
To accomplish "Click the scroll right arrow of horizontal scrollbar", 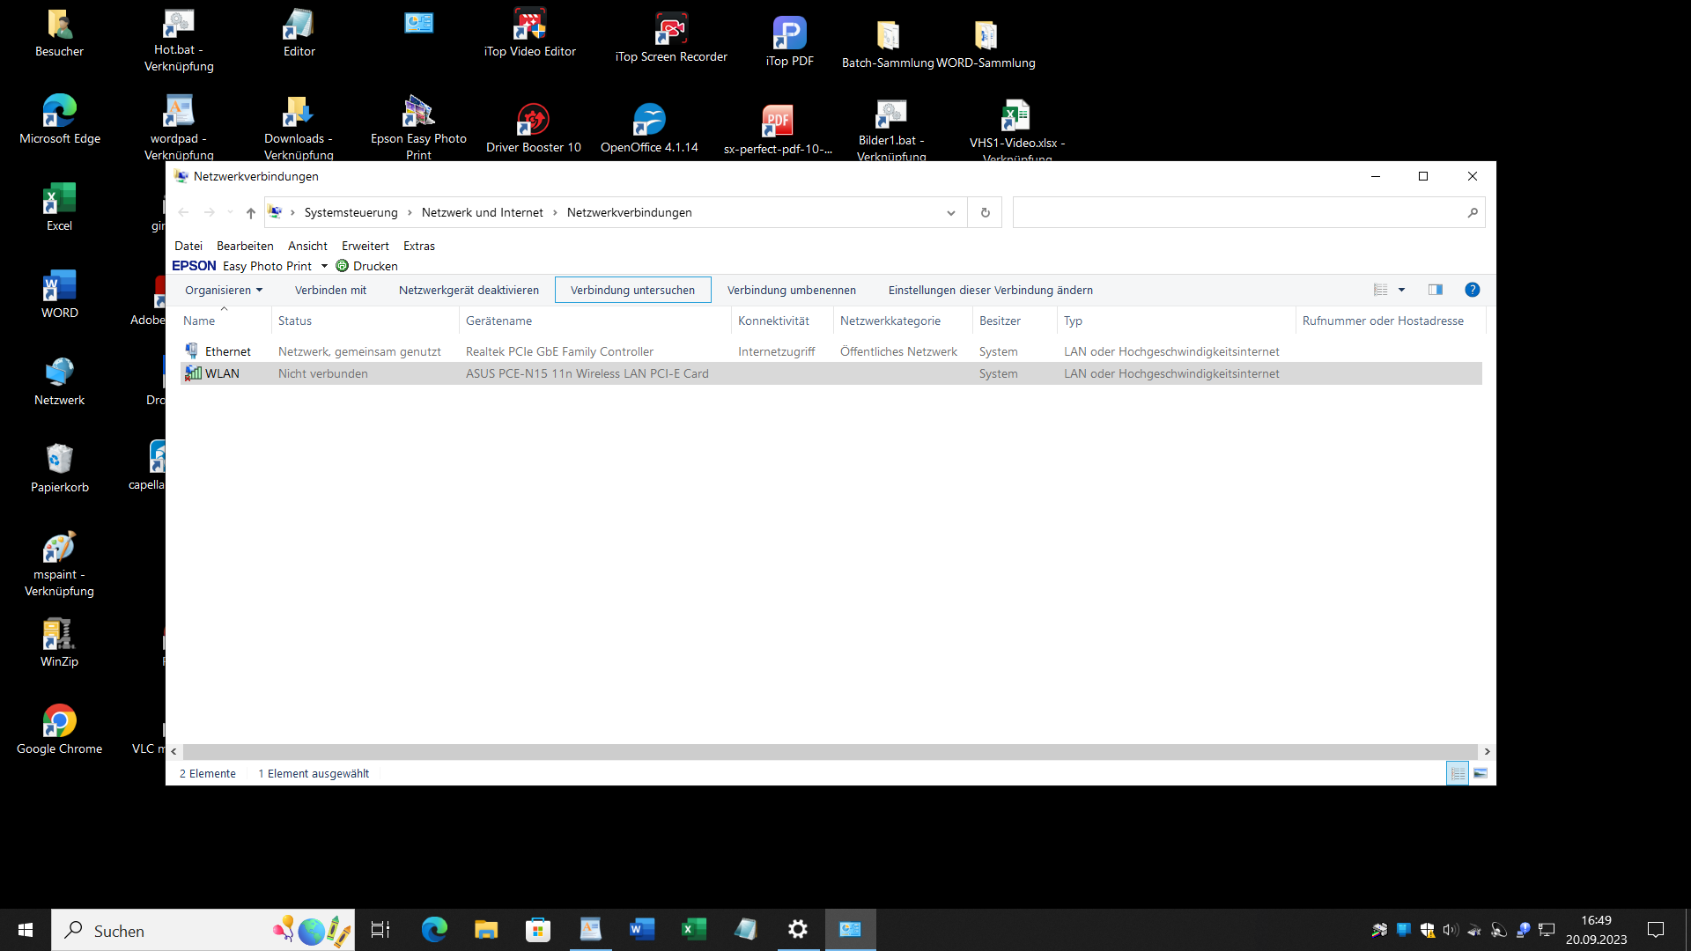I will (x=1487, y=751).
